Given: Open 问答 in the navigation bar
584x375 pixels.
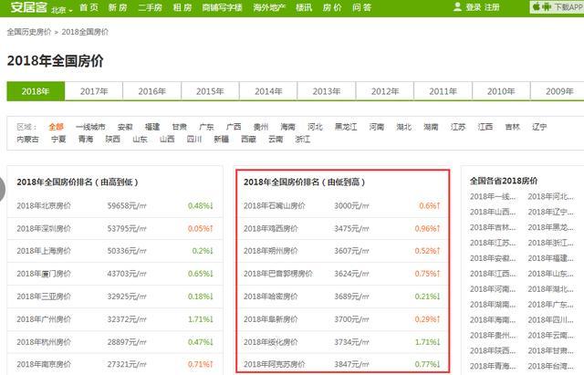Looking at the screenshot, I should 362,7.
